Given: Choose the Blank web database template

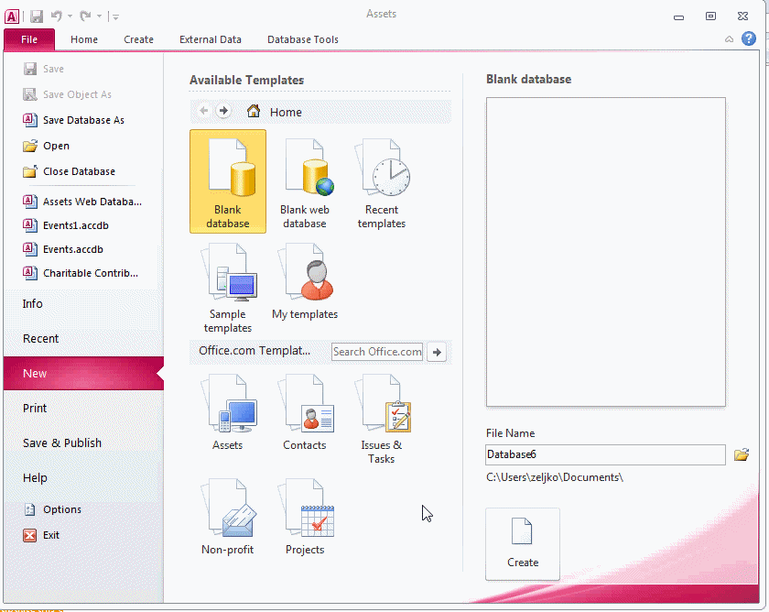Looking at the screenshot, I should point(305,180).
